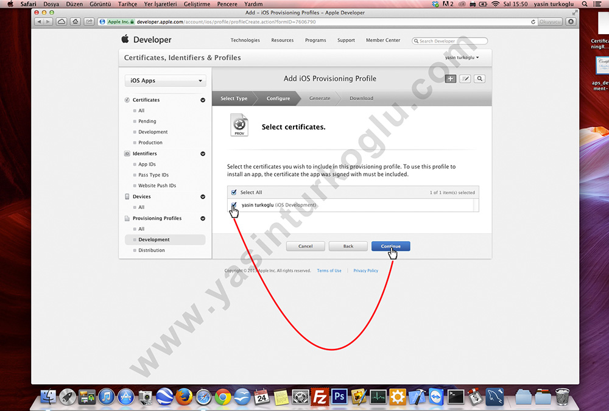Collapse the Certificates sidebar section
The image size is (609, 411).
click(x=203, y=100)
